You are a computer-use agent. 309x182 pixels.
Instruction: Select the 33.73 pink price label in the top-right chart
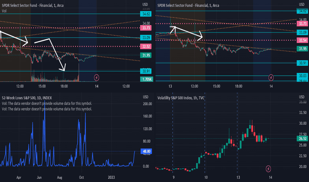302,23
